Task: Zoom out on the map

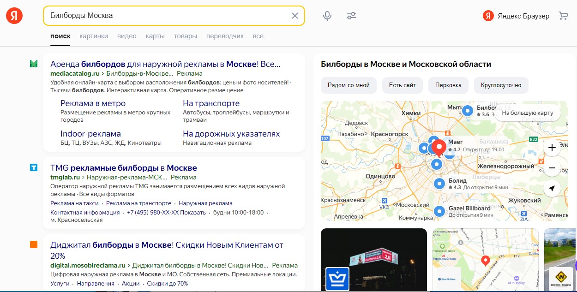Action: tap(552, 169)
